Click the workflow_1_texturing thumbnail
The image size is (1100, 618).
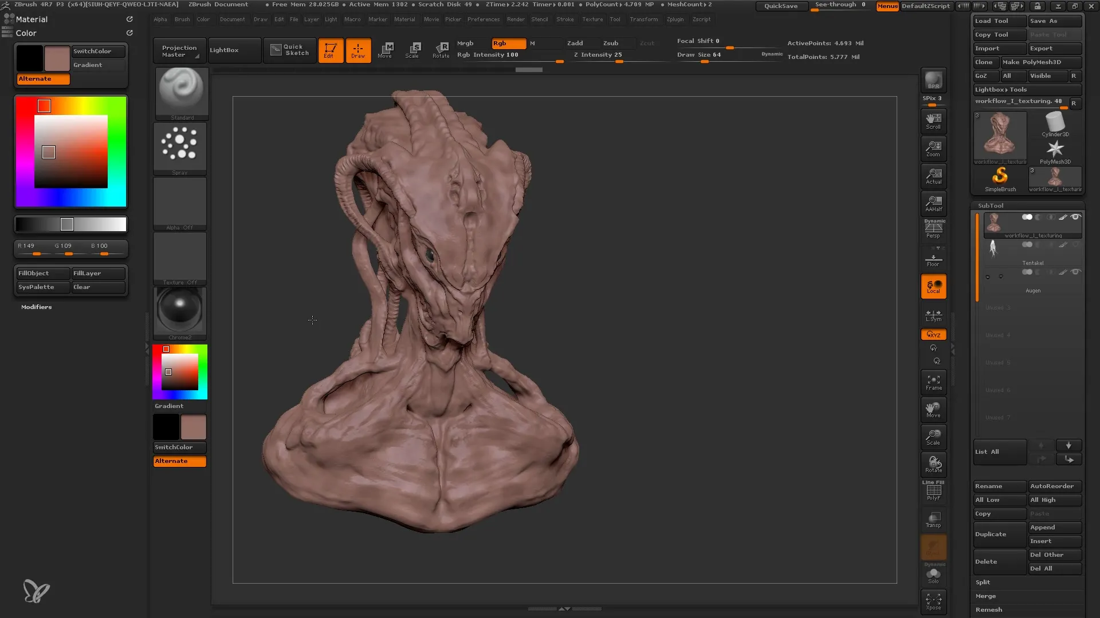(x=999, y=133)
